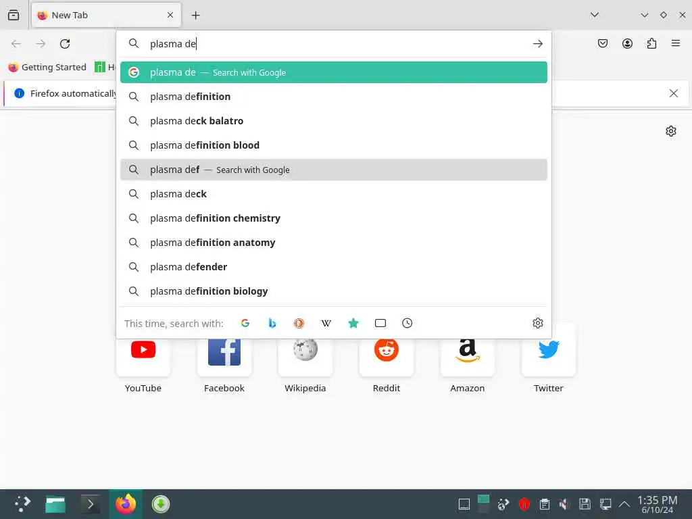The image size is (692, 519).
Task: Search bookmarks with star icon
Action: pyautogui.click(x=353, y=323)
